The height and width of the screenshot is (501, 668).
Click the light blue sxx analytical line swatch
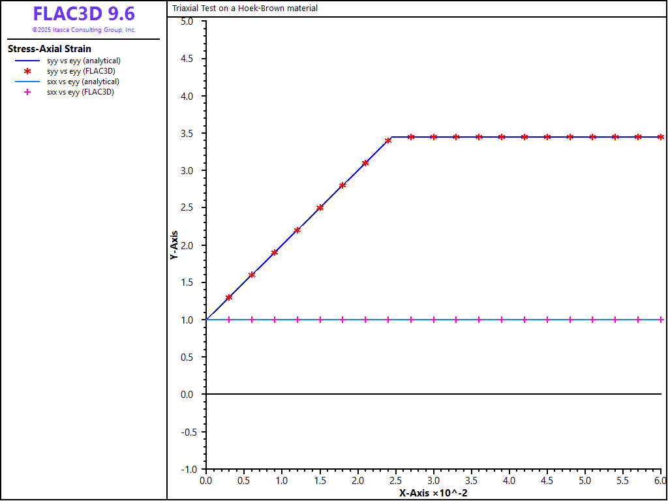click(x=27, y=82)
